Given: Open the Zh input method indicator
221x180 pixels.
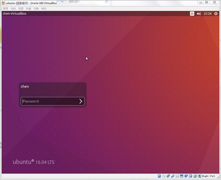Looking at the screenshot, I should [x=192, y=13].
